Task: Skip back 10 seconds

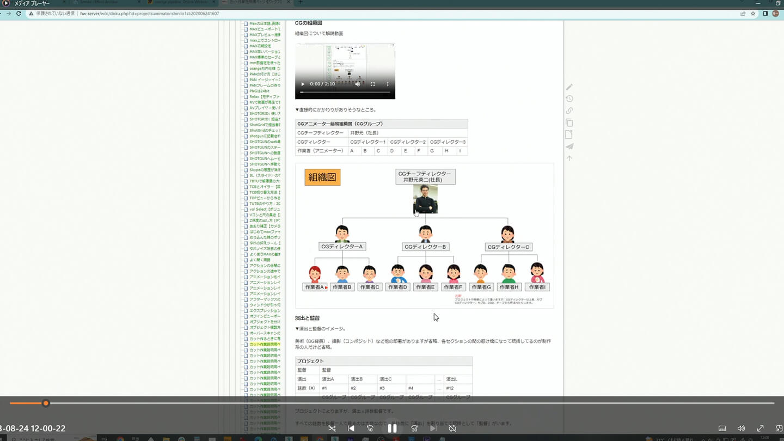Action: 370,428
